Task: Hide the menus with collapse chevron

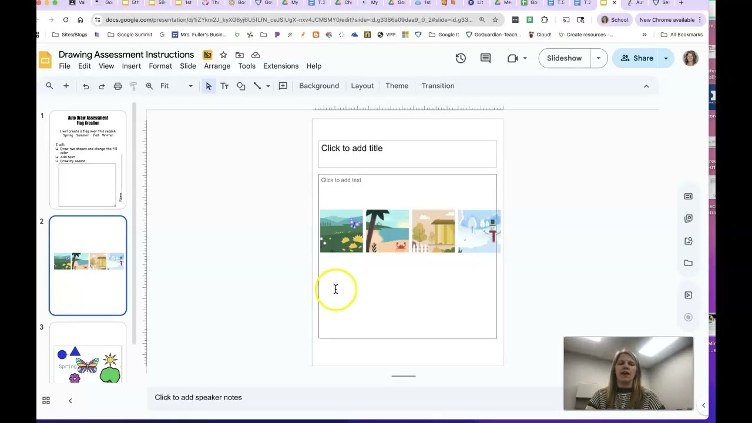Action: pyautogui.click(x=646, y=86)
